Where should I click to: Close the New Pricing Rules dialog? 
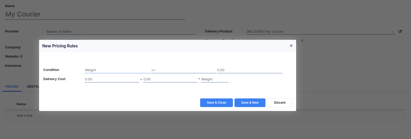[291, 46]
